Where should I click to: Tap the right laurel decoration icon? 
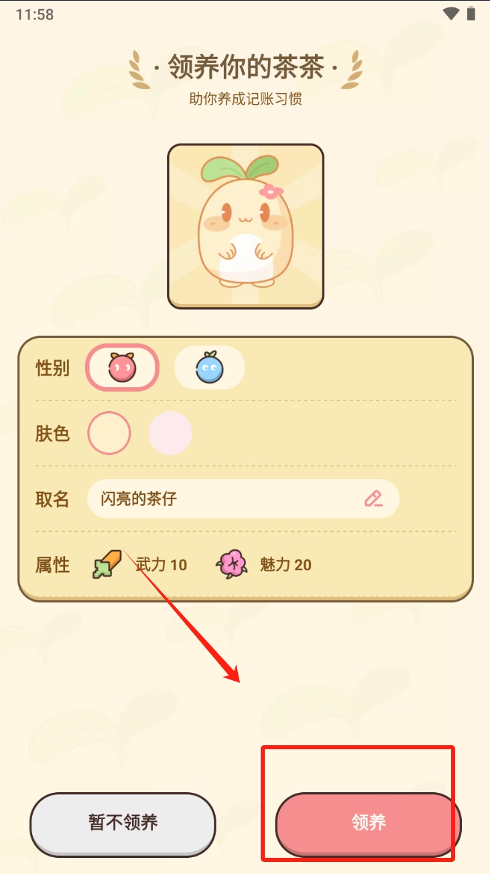tap(351, 70)
